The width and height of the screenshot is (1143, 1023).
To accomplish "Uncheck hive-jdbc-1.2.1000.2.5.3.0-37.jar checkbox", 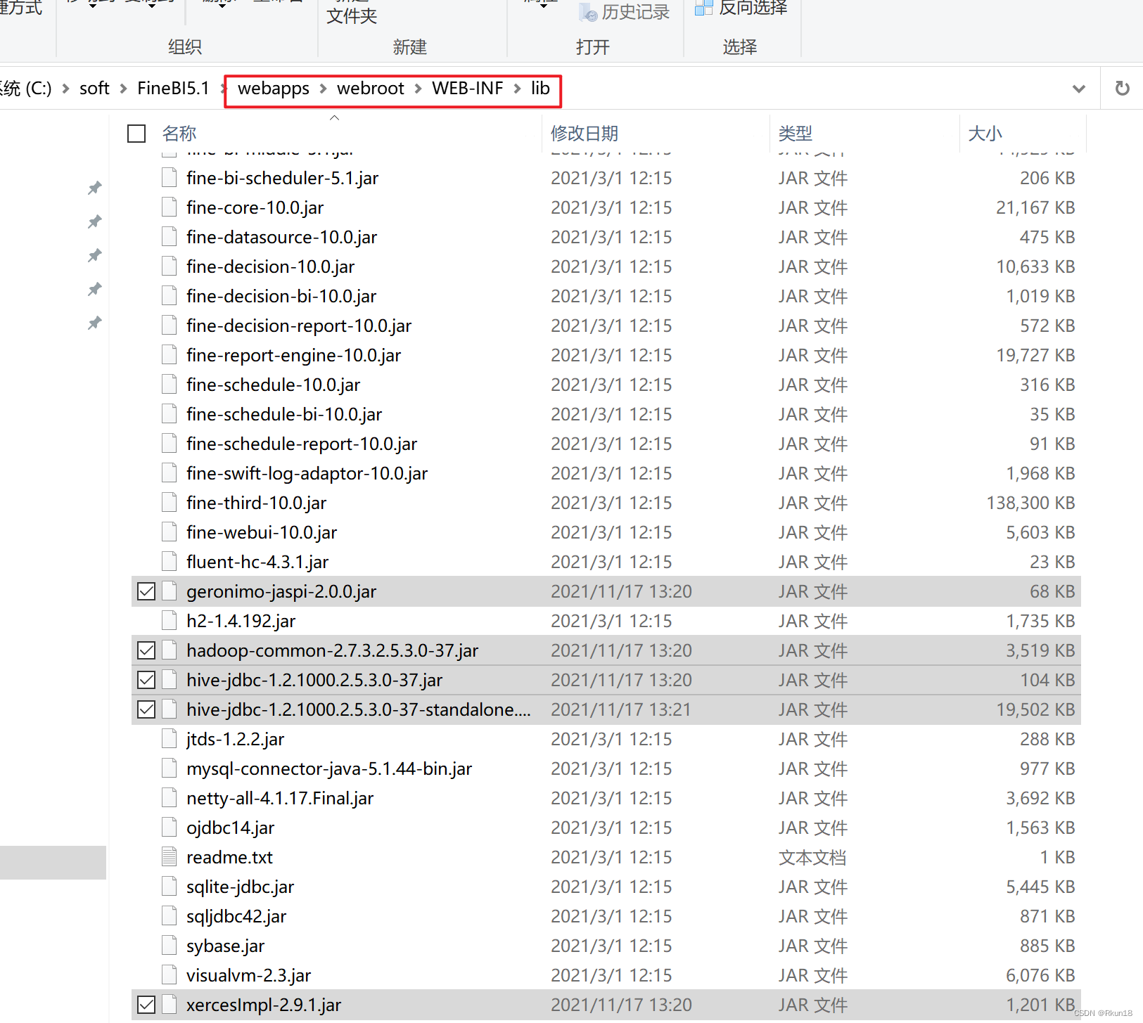I will 146,681.
